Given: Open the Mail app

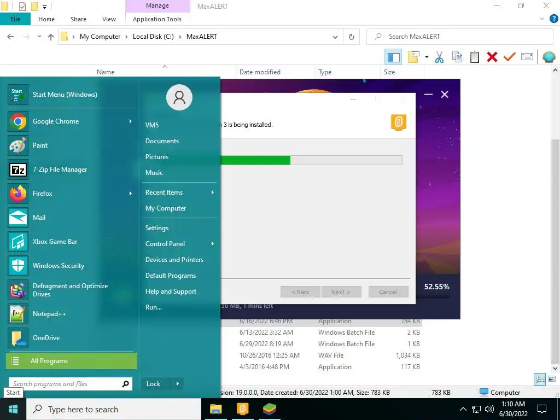Looking at the screenshot, I should [x=71, y=218].
